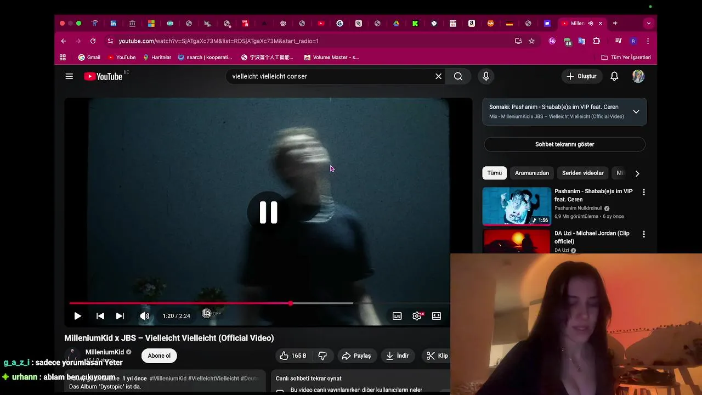Open the Volume Master bookmark
The width and height of the screenshot is (702, 395).
(331, 57)
